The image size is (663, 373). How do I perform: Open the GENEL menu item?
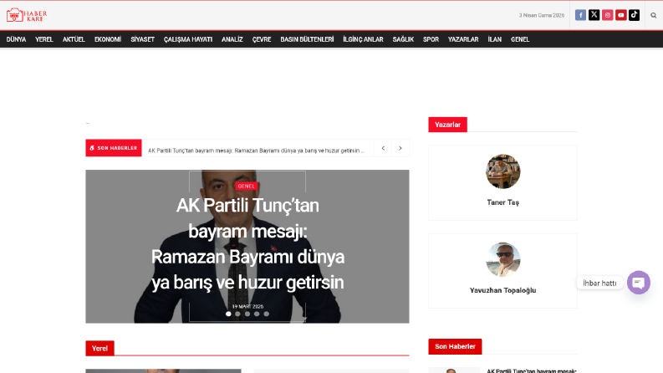pos(520,39)
